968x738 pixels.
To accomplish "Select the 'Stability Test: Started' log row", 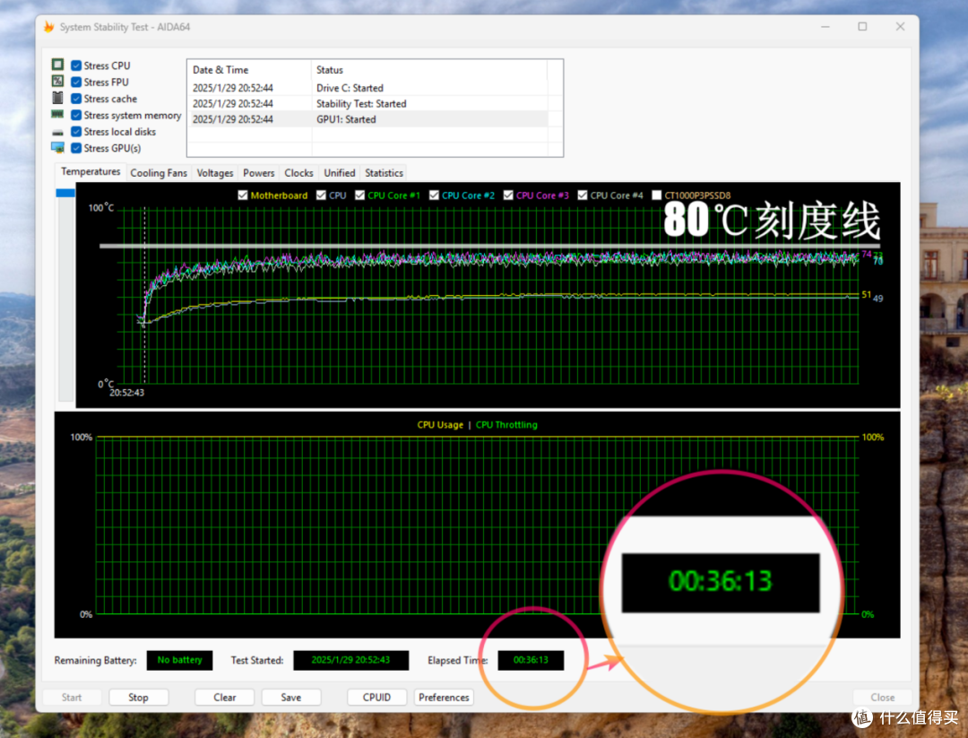I will 367,104.
